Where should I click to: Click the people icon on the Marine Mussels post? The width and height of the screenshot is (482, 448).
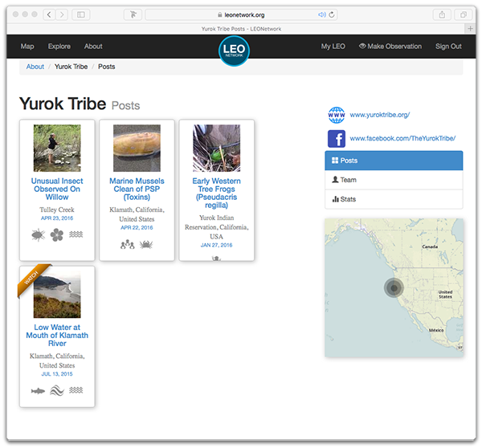pyautogui.click(x=127, y=244)
